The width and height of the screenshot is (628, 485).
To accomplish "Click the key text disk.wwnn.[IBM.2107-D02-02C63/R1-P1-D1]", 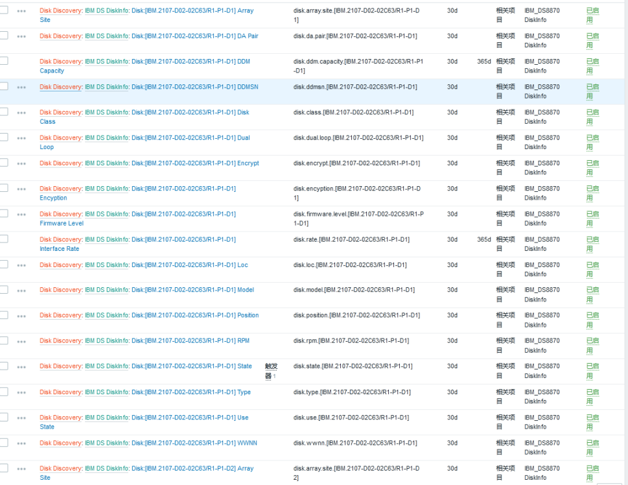I will coord(355,443).
